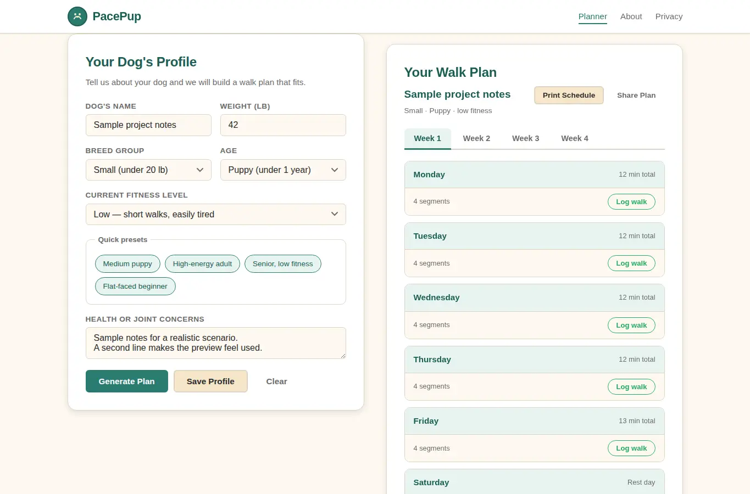
Task: Click the Generate Plan button
Action: (127, 381)
